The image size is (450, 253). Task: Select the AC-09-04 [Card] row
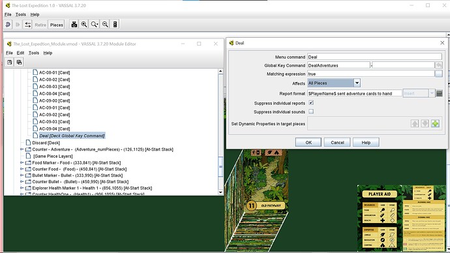54,128
